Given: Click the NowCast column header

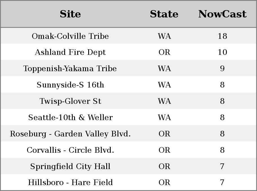Looking at the screenshot, I should (x=222, y=14).
